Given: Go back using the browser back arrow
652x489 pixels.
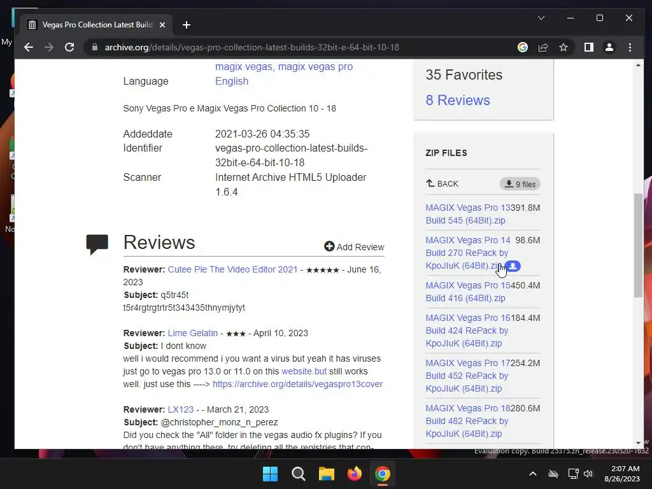Looking at the screenshot, I should click(x=28, y=47).
